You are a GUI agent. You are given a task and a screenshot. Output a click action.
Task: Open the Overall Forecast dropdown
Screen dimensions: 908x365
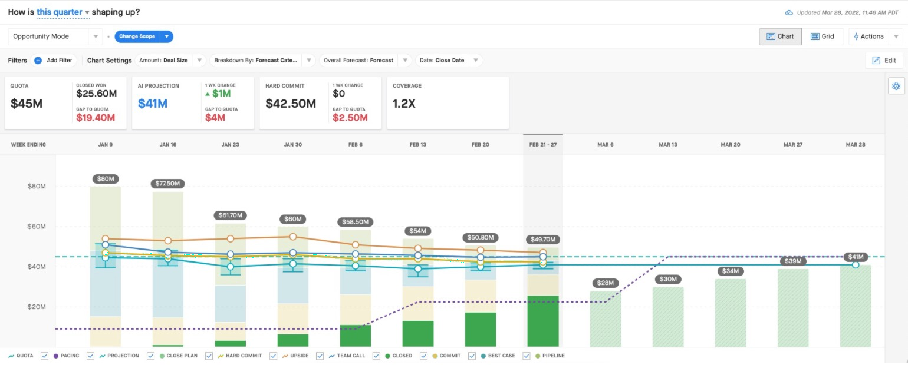[366, 60]
